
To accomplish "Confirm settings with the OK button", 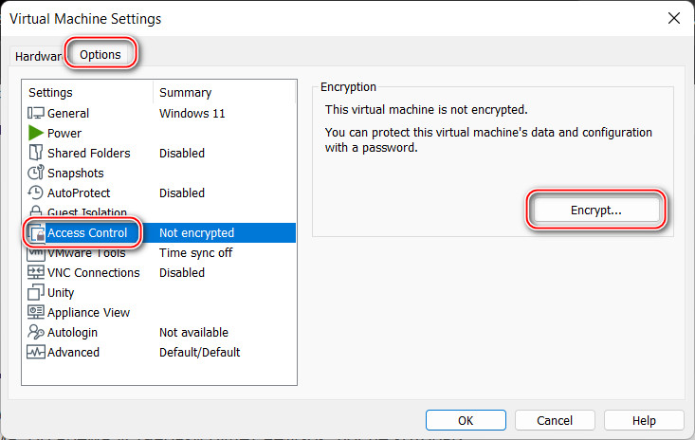I will coord(466,420).
